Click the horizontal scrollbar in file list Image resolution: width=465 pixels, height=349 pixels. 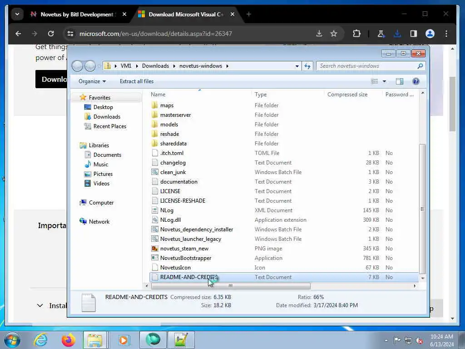point(231,286)
